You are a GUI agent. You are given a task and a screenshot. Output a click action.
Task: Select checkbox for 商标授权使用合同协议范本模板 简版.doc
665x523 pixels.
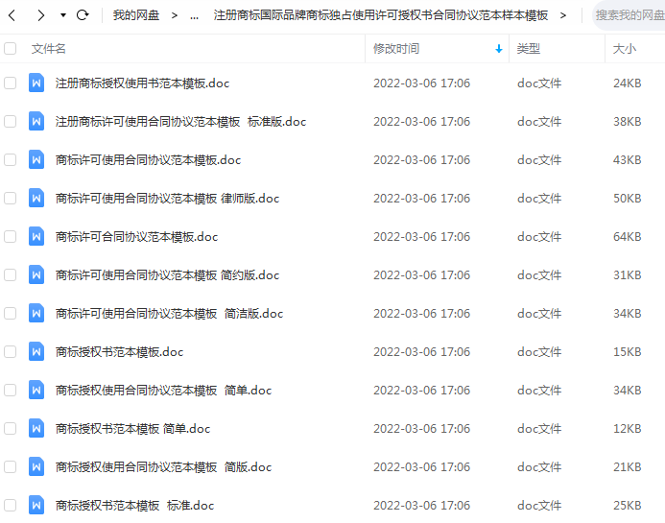(x=11, y=466)
